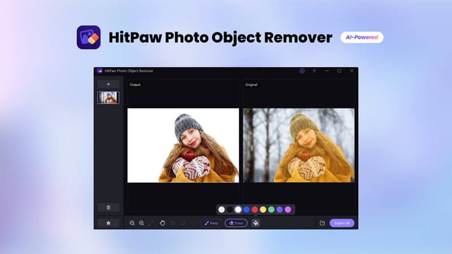Image resolution: width=452 pixels, height=254 pixels.
Task: Click the Output panel label
Action: pyautogui.click(x=135, y=85)
